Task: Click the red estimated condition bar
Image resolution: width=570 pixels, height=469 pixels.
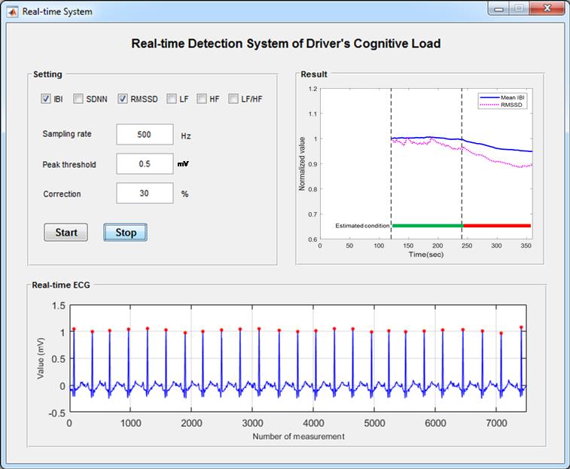Action: (x=497, y=226)
